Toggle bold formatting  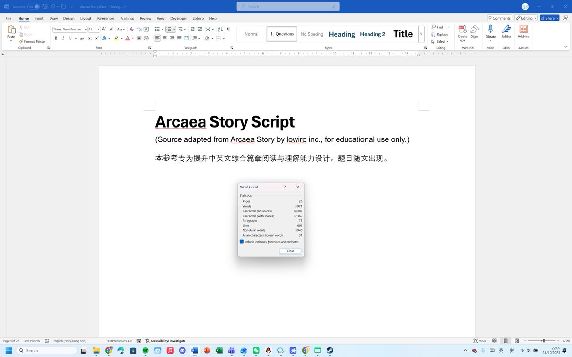[x=56, y=38]
